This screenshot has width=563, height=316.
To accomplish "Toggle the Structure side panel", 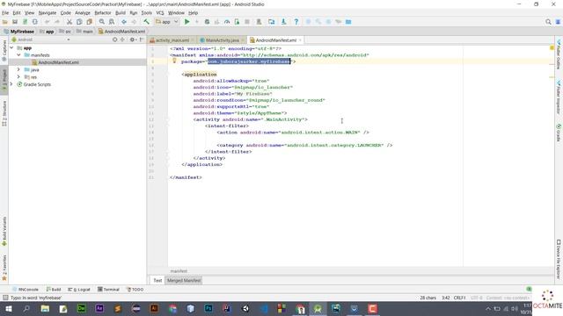I will pos(4,113).
